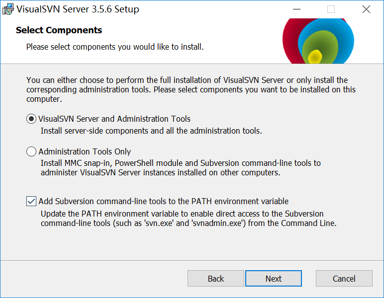Click the 'Update the PATH environment variable' description

[x=189, y=218]
